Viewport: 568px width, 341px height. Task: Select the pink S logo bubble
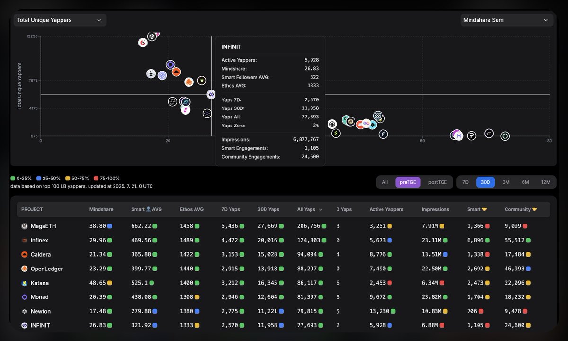tap(186, 110)
